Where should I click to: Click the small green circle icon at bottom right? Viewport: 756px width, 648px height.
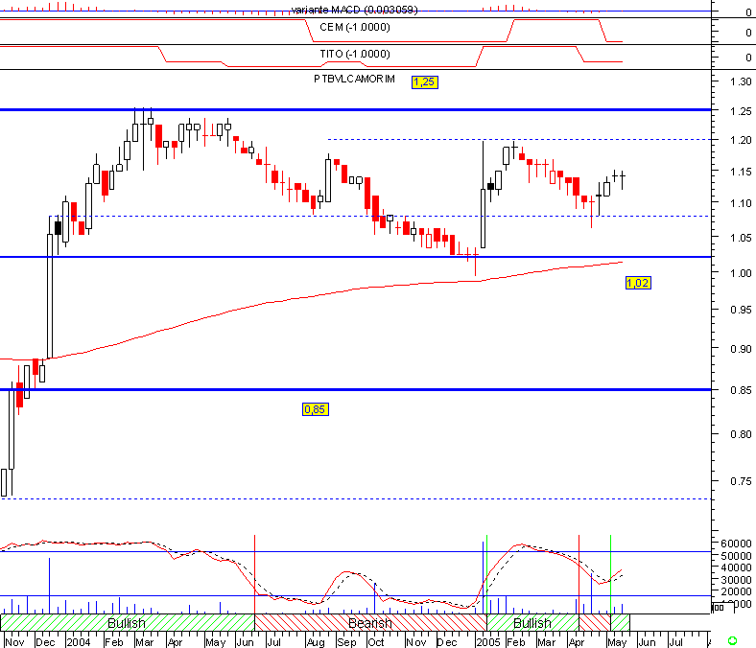[732, 640]
